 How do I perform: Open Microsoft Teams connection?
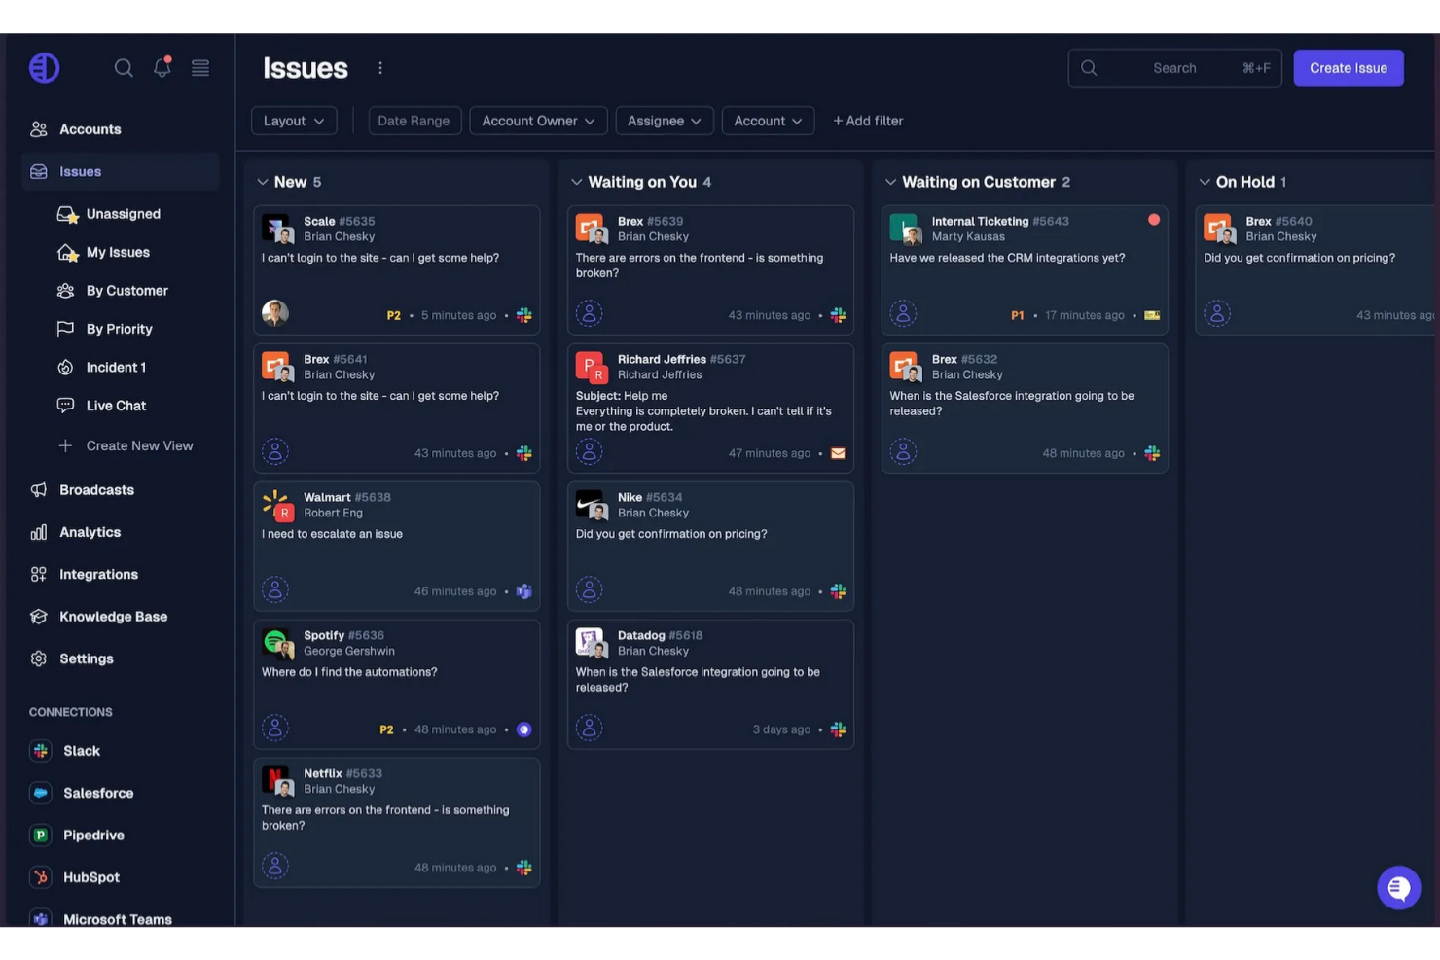coord(118,919)
